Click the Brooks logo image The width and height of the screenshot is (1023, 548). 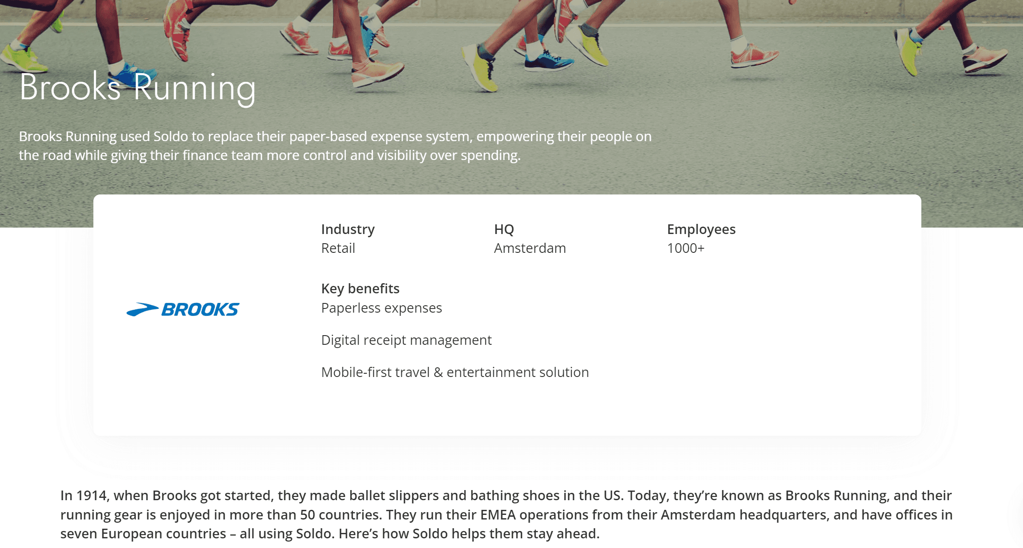(183, 309)
